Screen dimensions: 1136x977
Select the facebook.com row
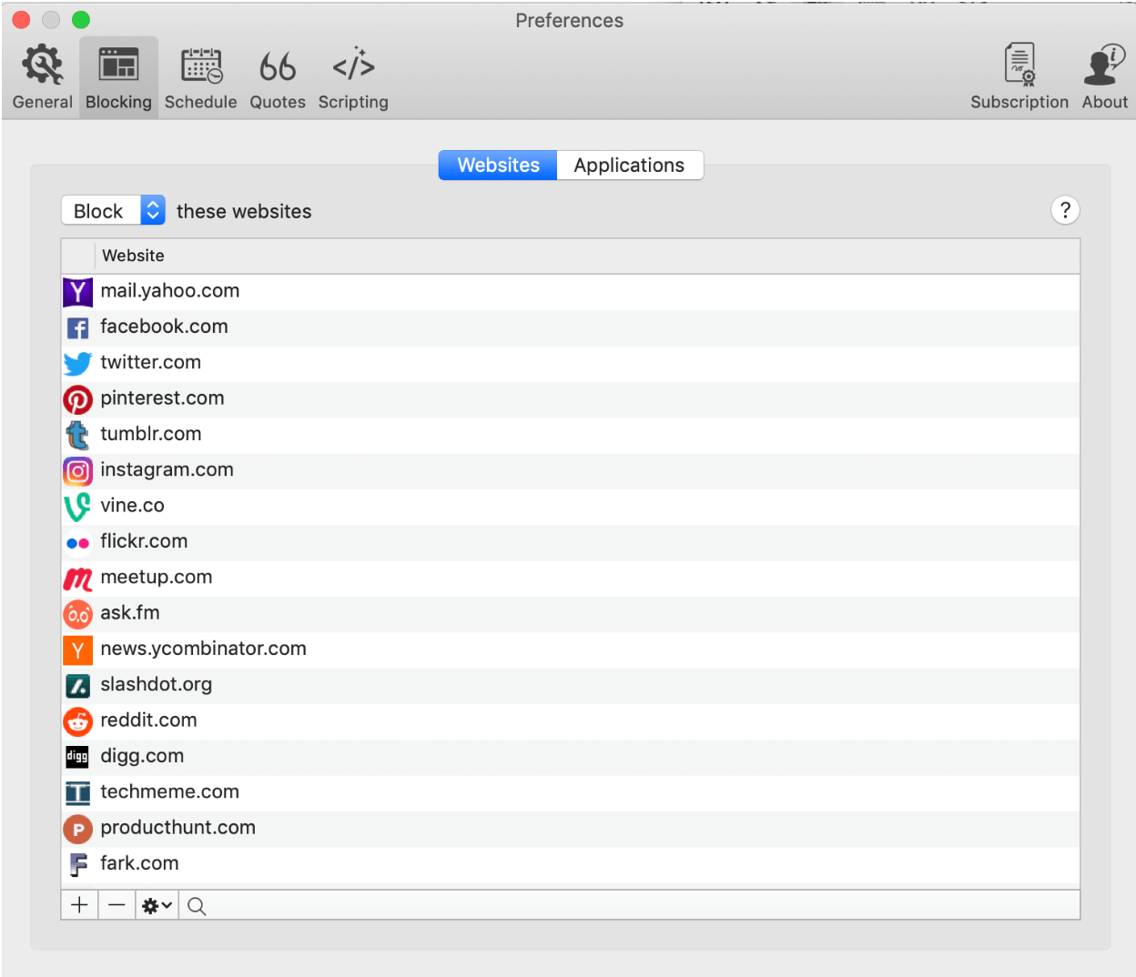(x=164, y=326)
